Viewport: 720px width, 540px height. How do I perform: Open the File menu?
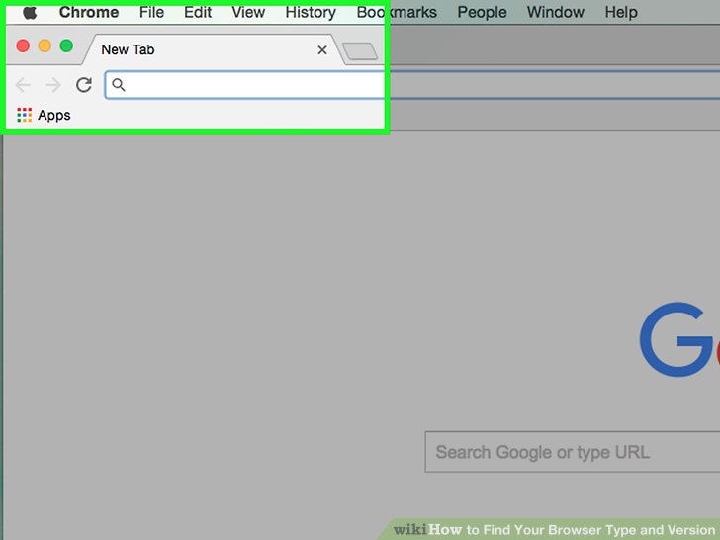point(151,12)
